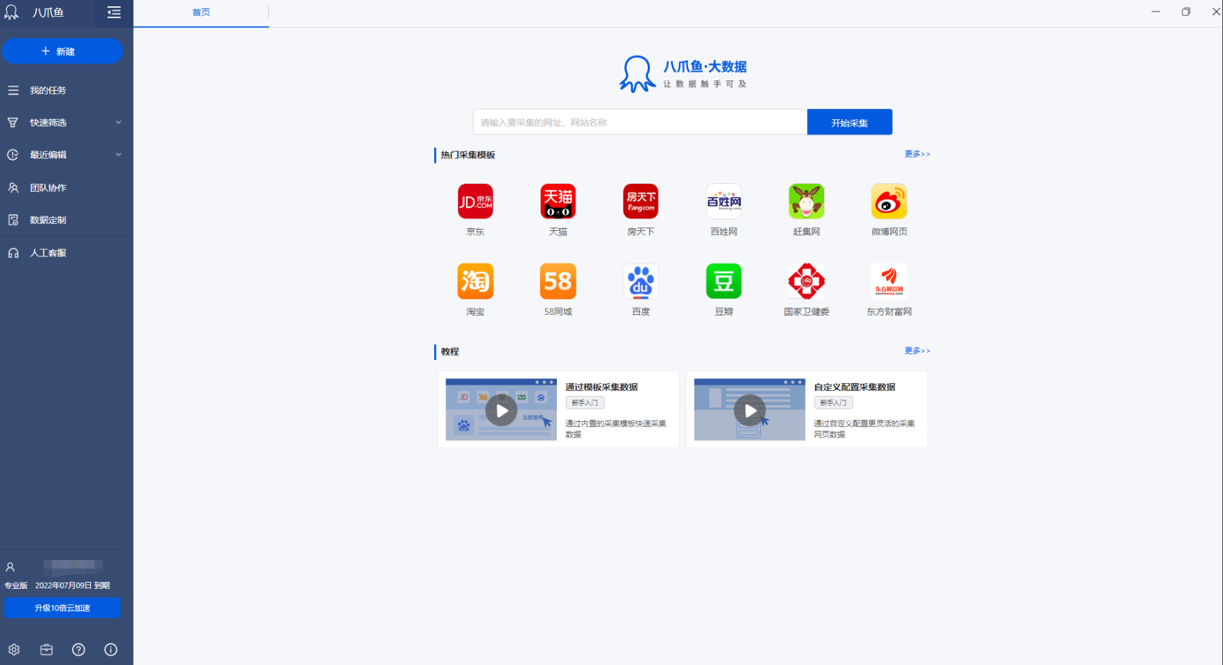Click the 新手入门 tag under 通过模板采集数据
The height and width of the screenshot is (665, 1223).
(x=585, y=403)
